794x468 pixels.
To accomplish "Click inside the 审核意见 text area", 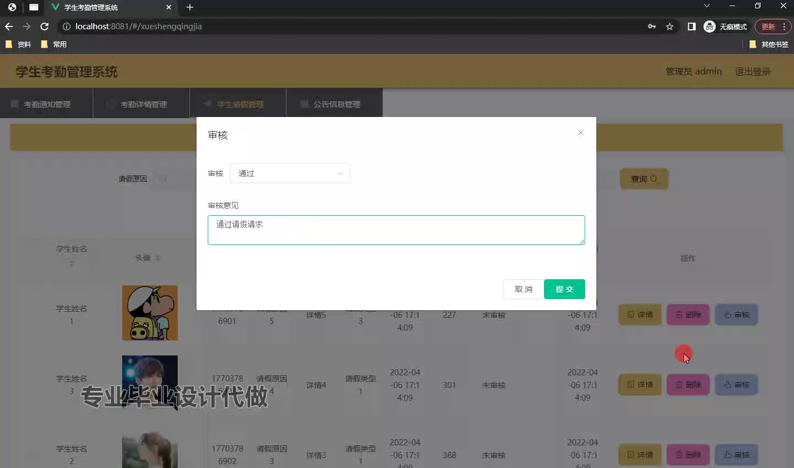I will click(x=396, y=230).
